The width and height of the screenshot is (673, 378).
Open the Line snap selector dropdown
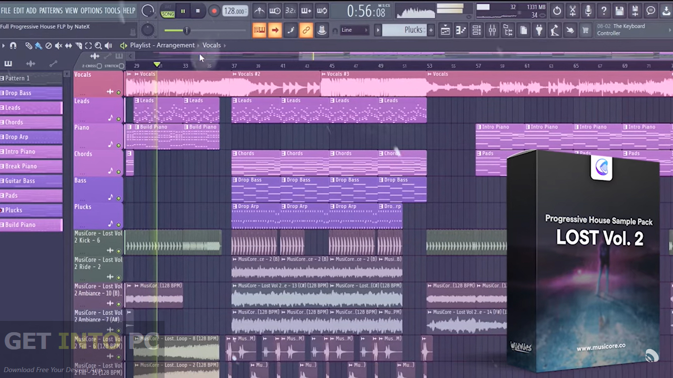point(355,30)
